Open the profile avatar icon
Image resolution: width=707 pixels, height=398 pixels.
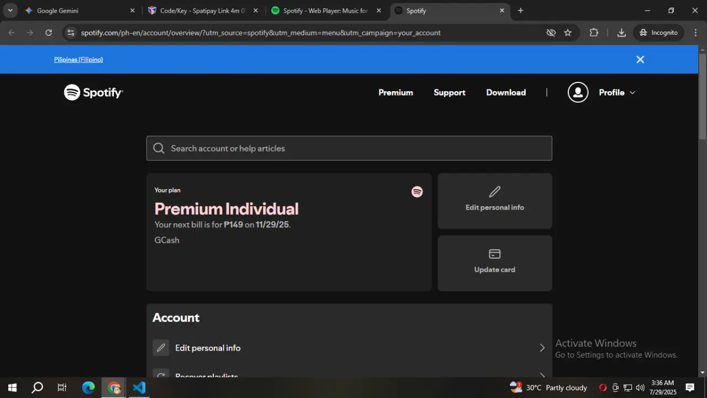coord(578,92)
